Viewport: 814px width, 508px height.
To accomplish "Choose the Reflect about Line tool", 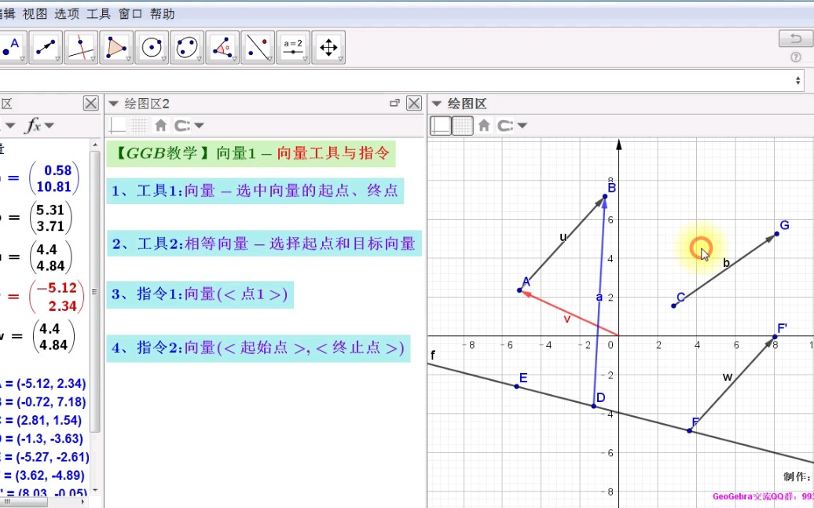I will tap(257, 46).
